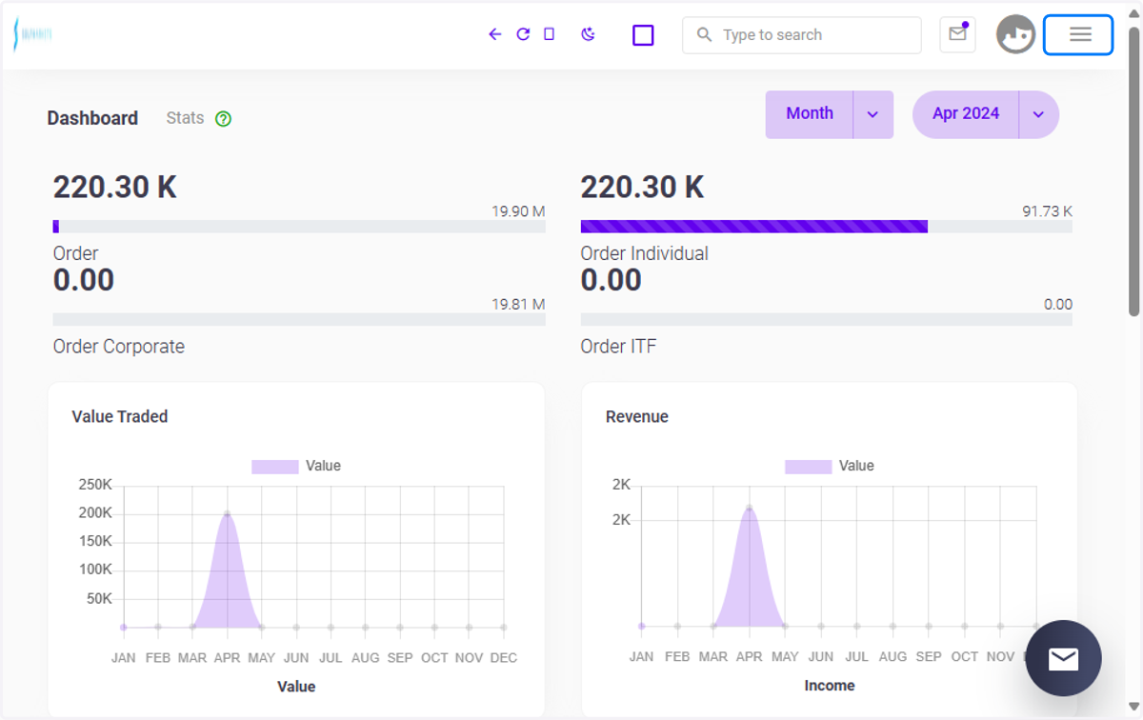Click the Revenue chart title
Screen dimensions: 1143x720
tap(637, 416)
